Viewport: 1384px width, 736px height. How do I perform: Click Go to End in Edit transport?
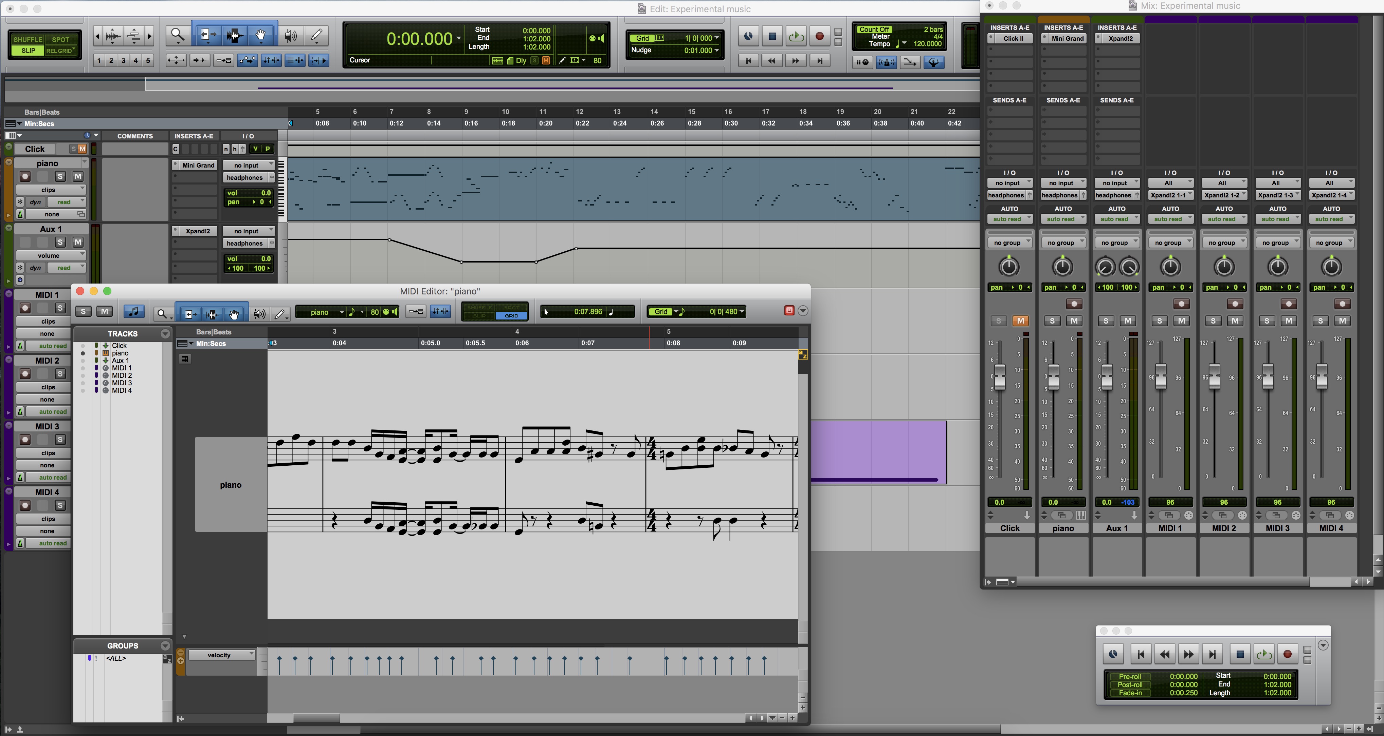819,61
